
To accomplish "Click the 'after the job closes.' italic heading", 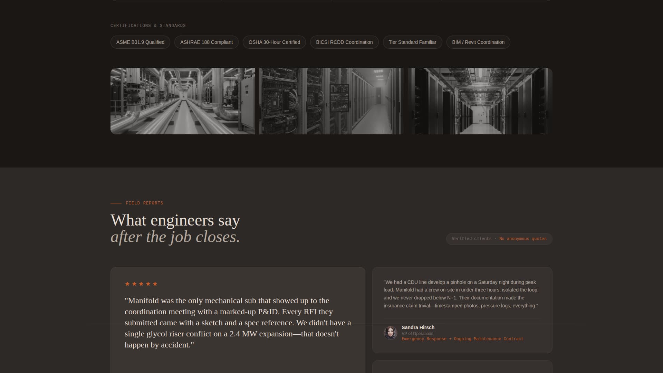I will coord(175,237).
